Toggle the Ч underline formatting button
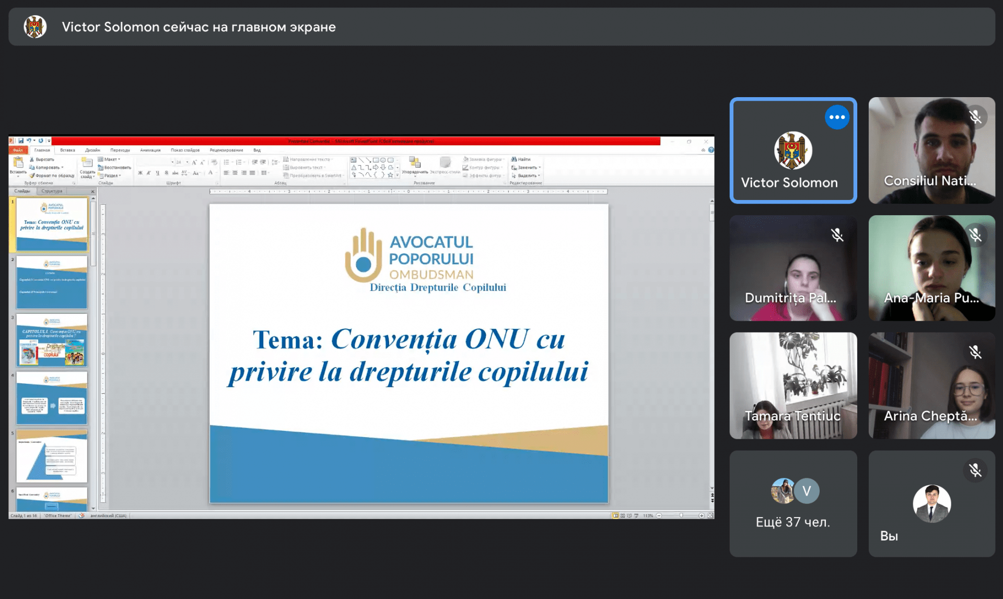 [x=158, y=173]
